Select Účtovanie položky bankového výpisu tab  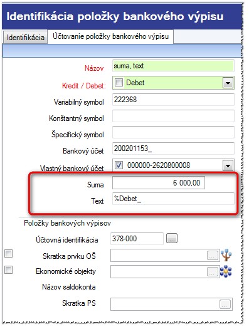point(110,36)
